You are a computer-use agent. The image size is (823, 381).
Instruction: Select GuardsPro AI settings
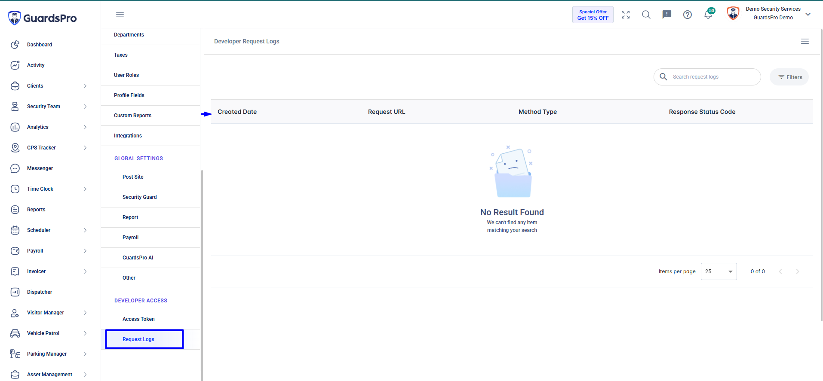[x=150, y=258]
